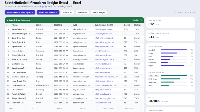Click the Fuar source bar

tap(165, 85)
